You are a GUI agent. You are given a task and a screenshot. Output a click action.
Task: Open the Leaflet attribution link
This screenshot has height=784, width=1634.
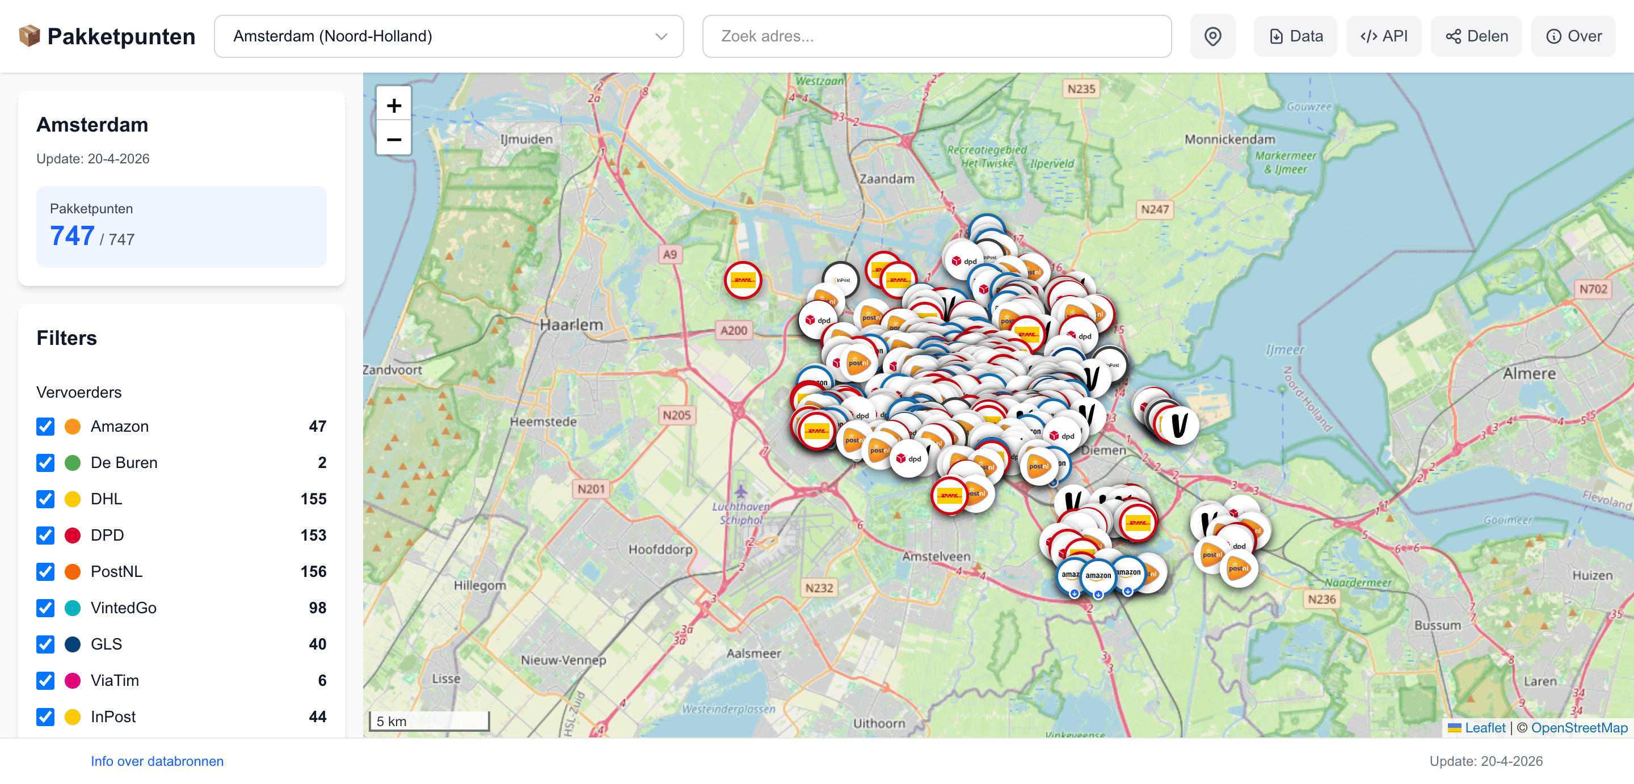point(1484,727)
